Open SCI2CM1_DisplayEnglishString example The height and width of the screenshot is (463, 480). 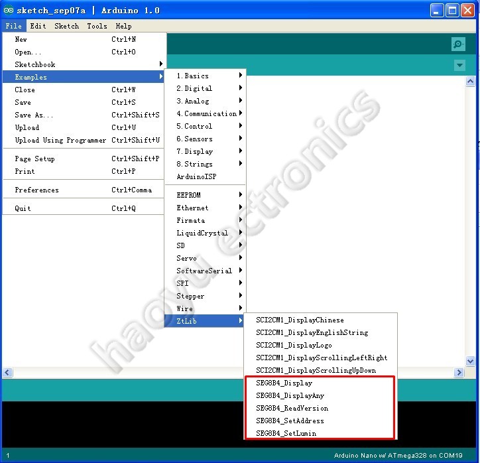(320, 332)
